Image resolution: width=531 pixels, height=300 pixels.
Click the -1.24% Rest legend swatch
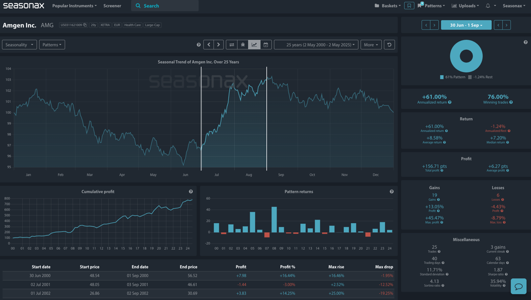[x=470, y=77]
